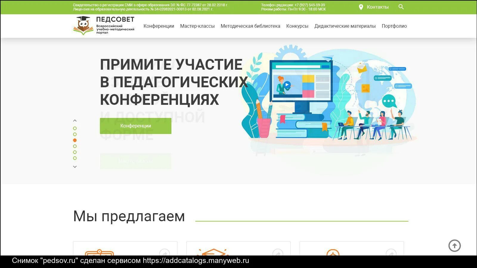Select the second slider navigation dot
The height and width of the screenshot is (268, 477).
[75, 134]
